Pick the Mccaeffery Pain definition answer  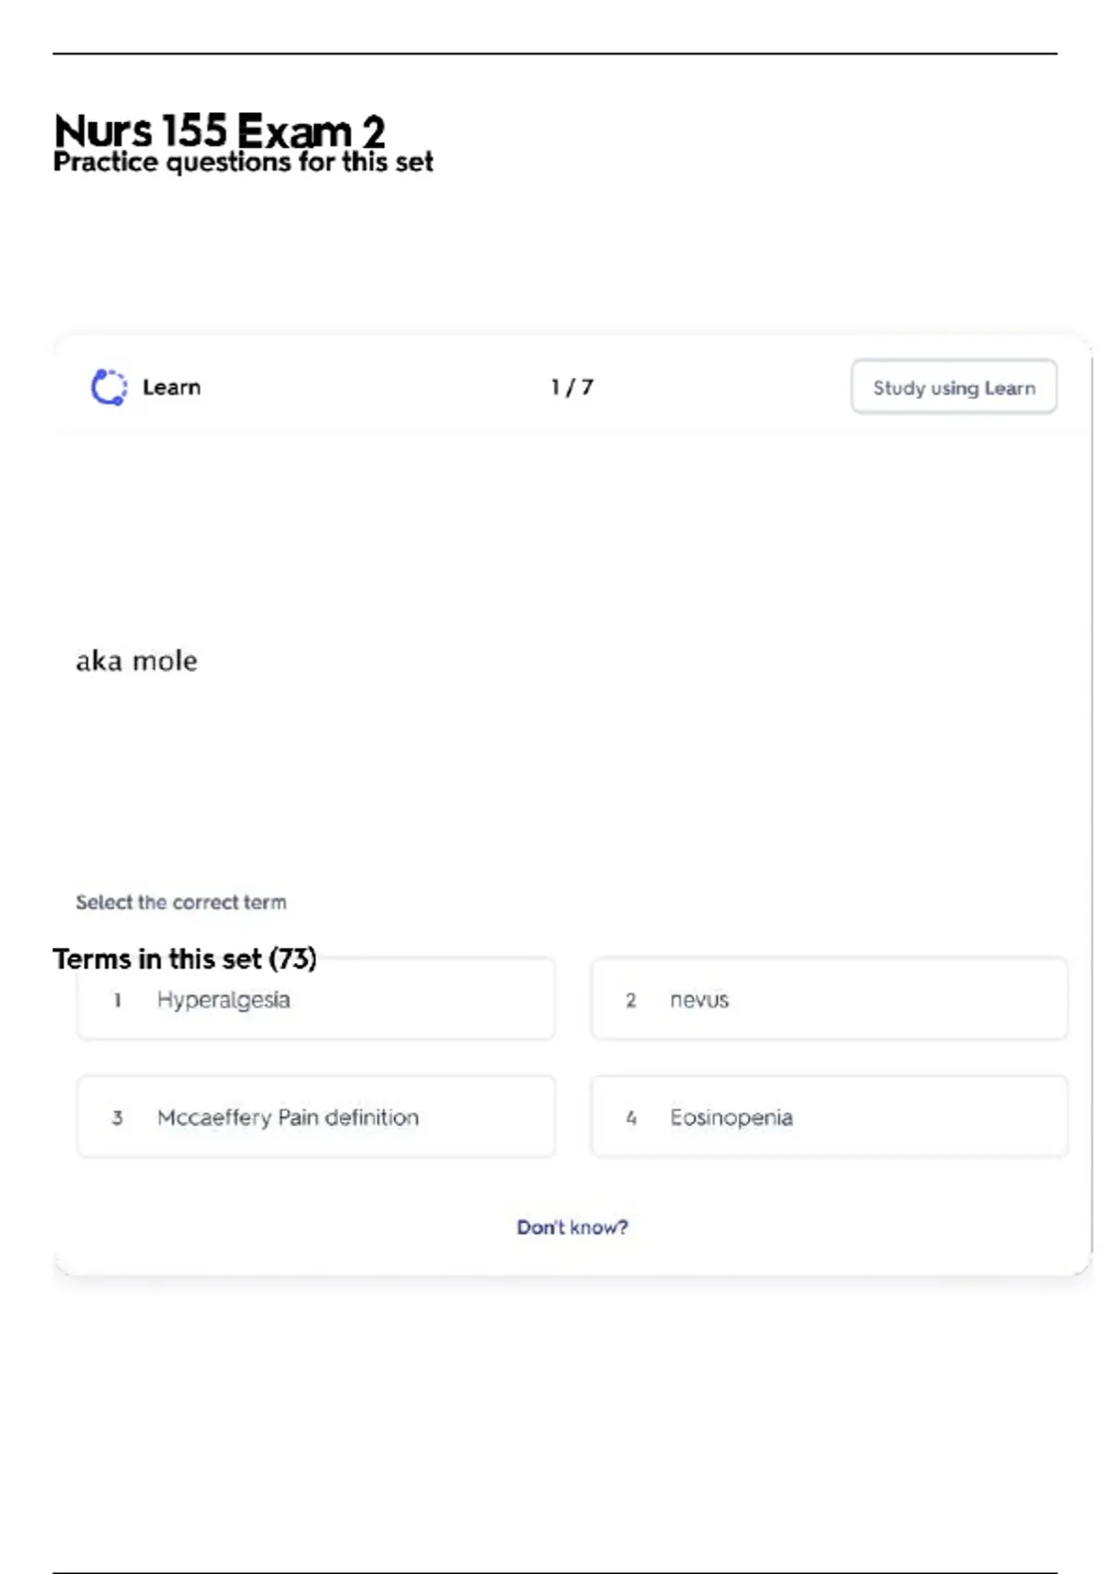click(316, 1118)
